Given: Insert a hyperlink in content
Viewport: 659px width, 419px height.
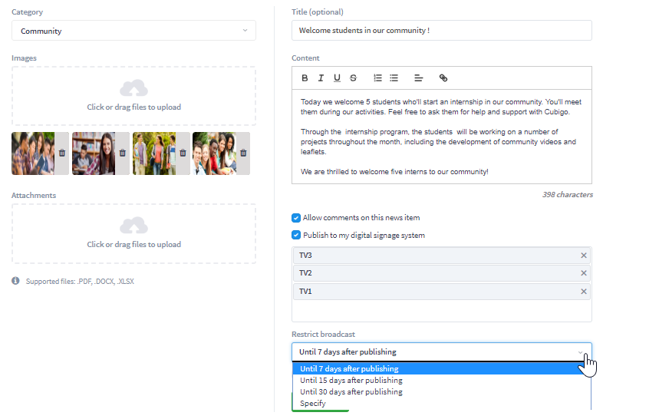Looking at the screenshot, I should pyautogui.click(x=443, y=78).
